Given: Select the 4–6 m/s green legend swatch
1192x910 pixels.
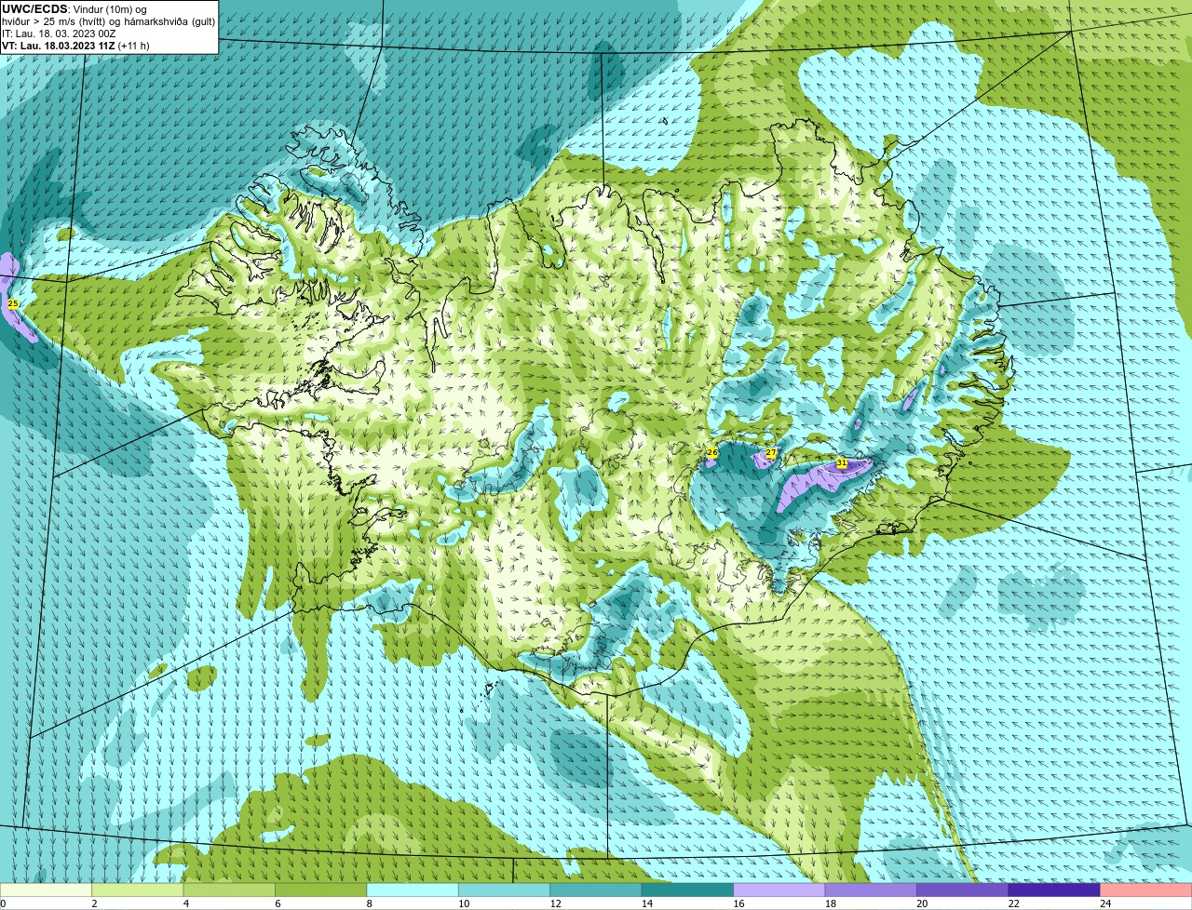Looking at the screenshot, I should coord(229,890).
